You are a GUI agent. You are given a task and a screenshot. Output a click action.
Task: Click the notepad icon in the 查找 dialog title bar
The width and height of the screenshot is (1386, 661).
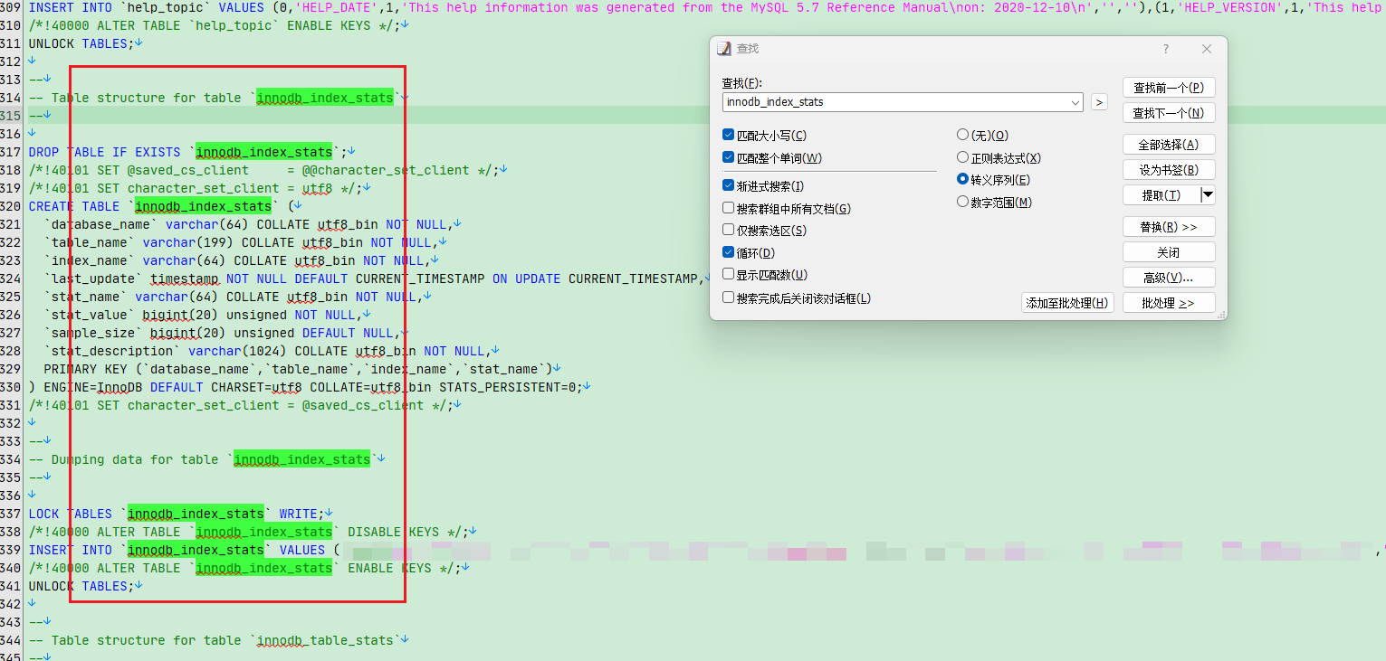[x=723, y=49]
